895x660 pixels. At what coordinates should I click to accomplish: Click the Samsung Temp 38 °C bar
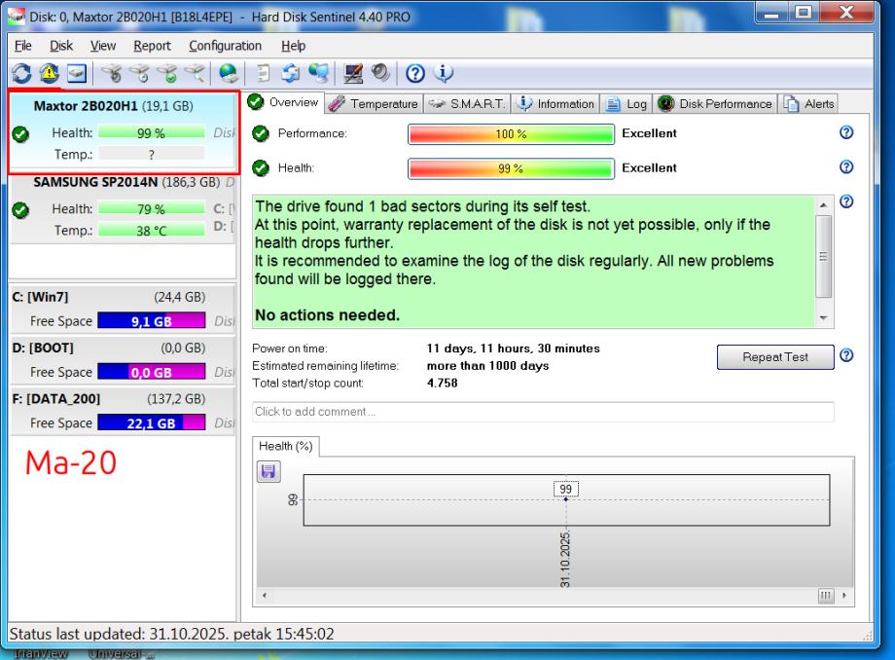151,231
